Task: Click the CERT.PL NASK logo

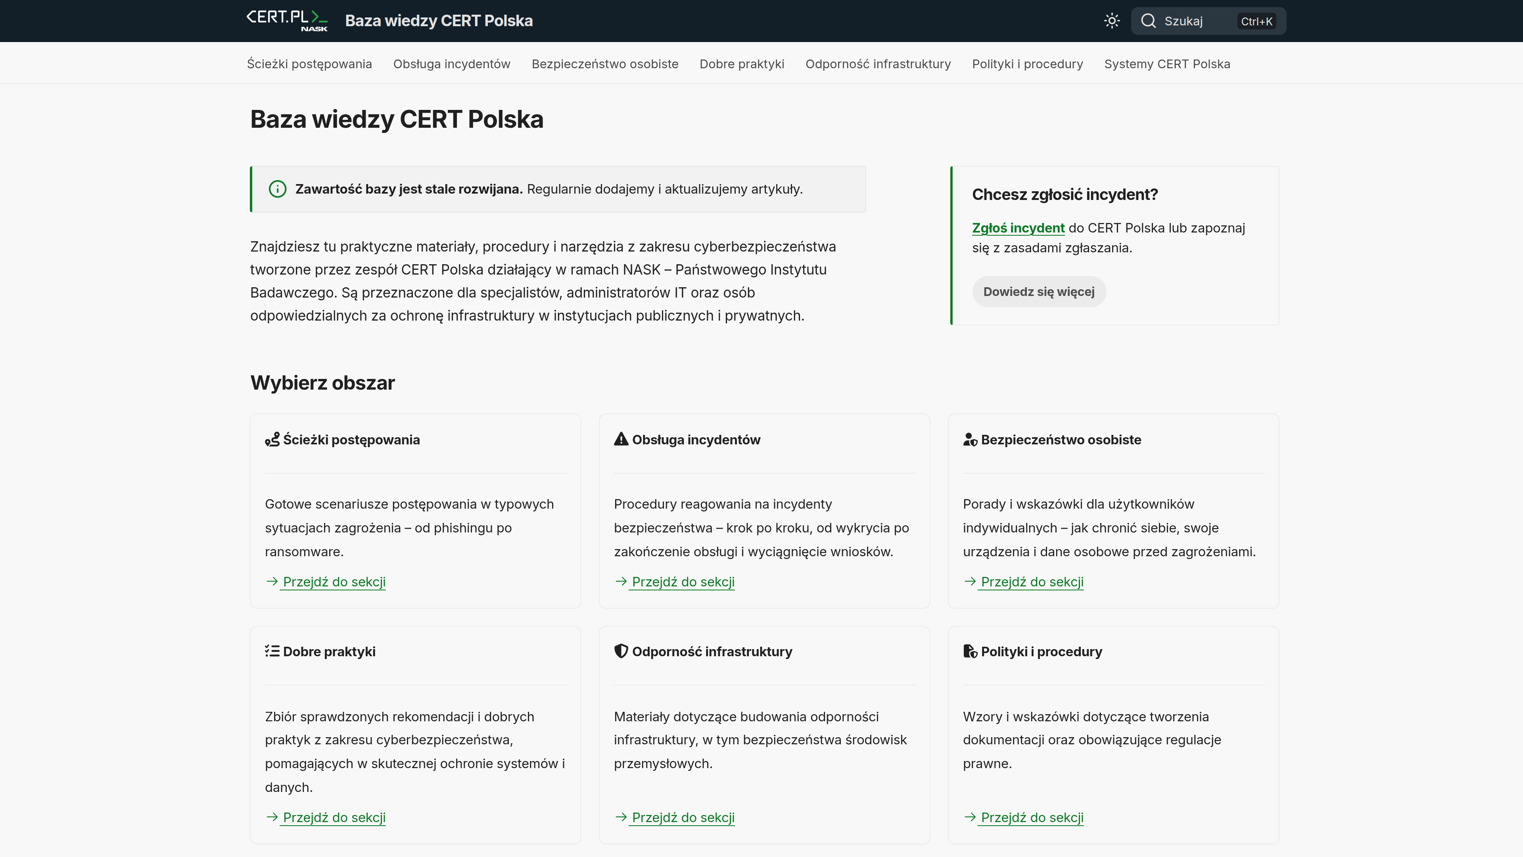Action: [x=287, y=20]
